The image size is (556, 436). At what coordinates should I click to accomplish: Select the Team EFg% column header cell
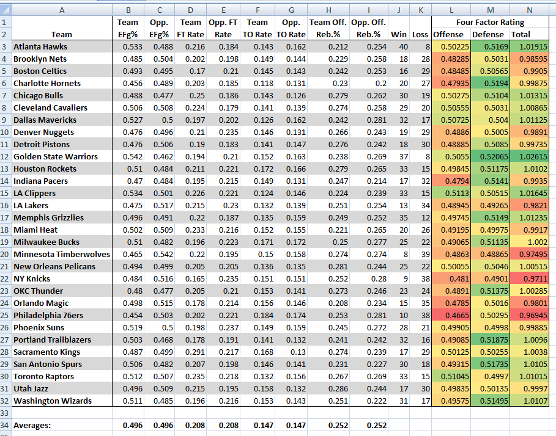[x=128, y=28]
